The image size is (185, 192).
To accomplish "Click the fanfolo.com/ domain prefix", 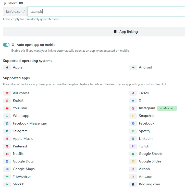I will click(15, 11).
